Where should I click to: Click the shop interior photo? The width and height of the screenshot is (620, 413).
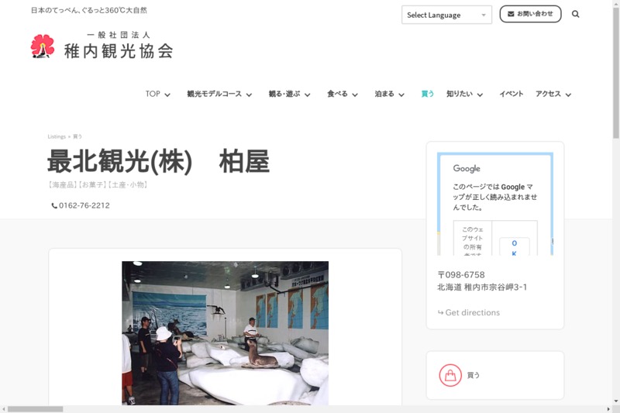225,332
